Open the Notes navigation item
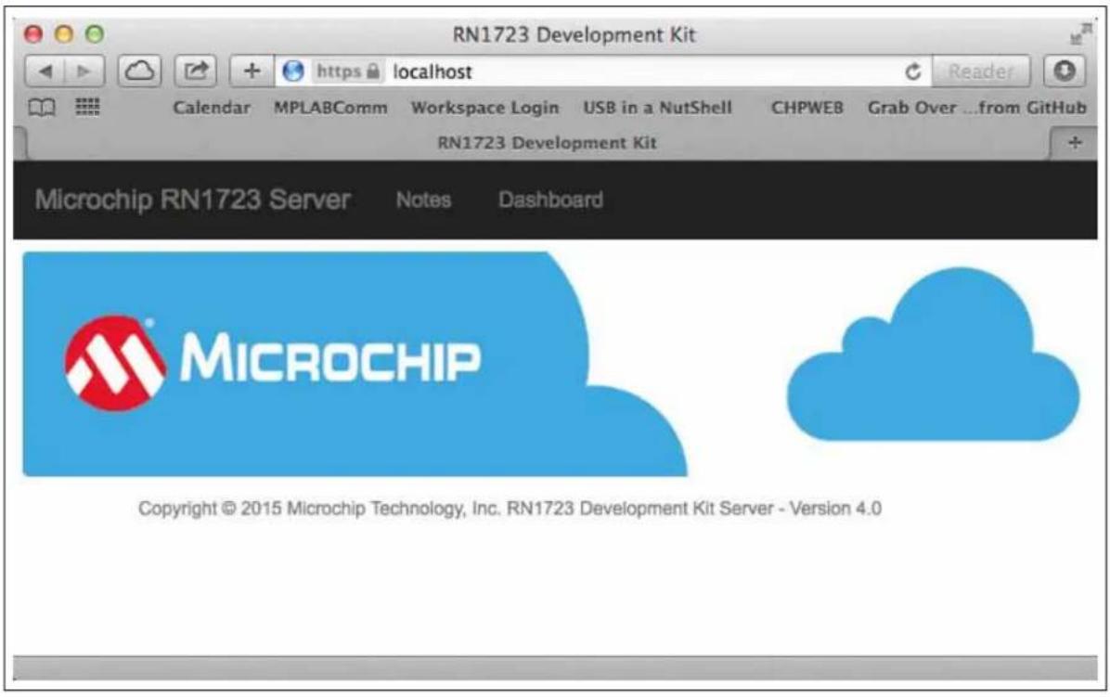 point(423,200)
